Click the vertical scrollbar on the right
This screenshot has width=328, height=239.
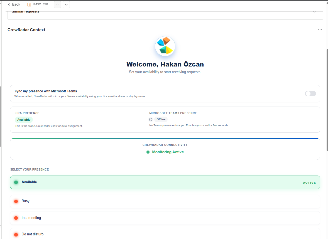click(327, 100)
